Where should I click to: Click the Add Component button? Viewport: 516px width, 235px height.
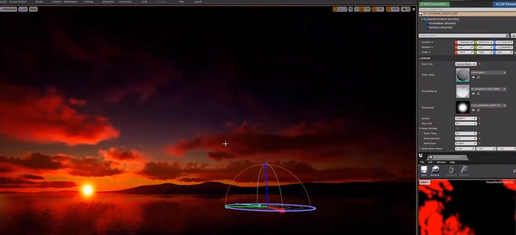coord(434,4)
